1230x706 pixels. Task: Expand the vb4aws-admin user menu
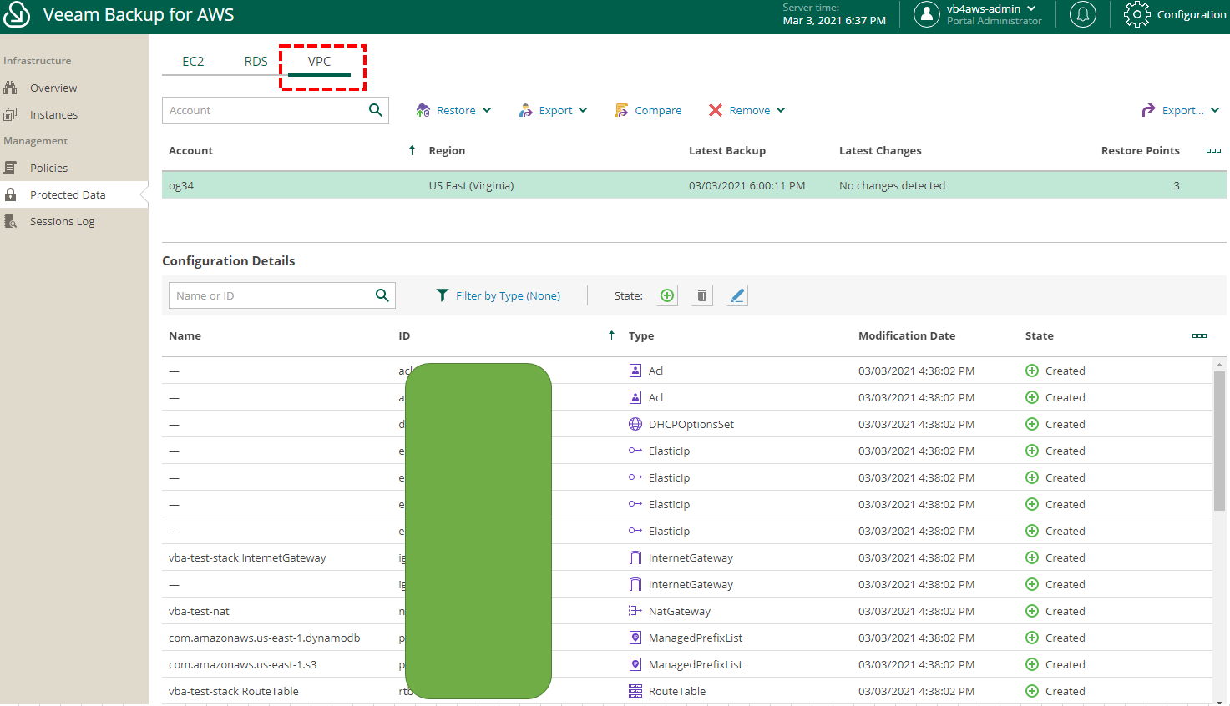991,8
